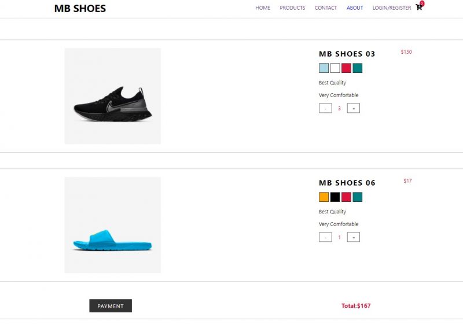Image resolution: width=463 pixels, height=336 pixels.
Task: Open the Products menu item
Action: (x=292, y=8)
